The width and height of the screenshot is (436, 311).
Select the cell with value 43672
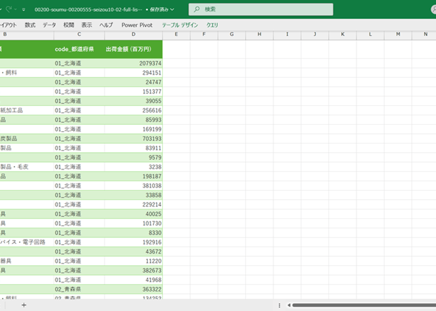[134, 252]
